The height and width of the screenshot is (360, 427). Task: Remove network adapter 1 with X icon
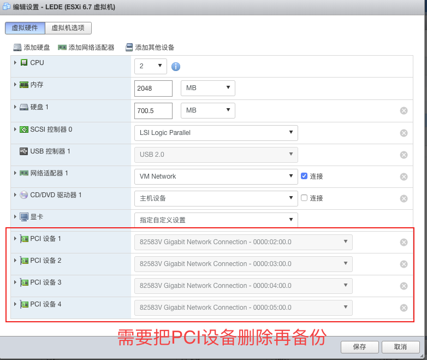[404, 176]
